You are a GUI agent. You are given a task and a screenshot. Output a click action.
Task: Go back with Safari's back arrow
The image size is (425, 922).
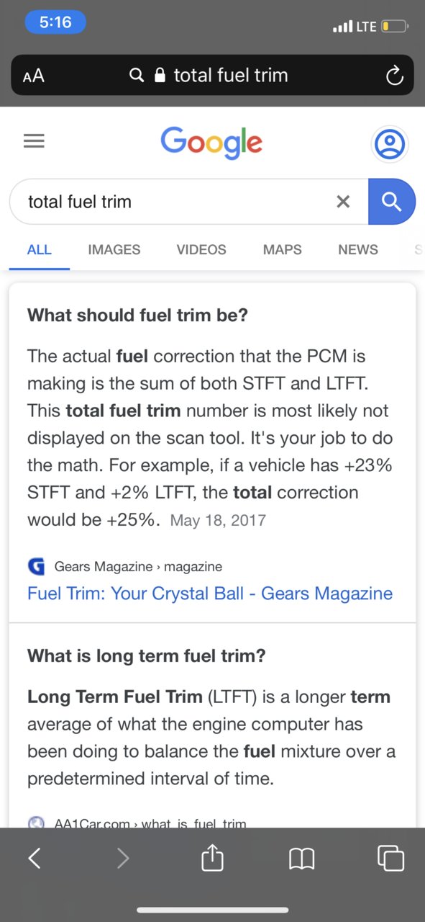(34, 858)
